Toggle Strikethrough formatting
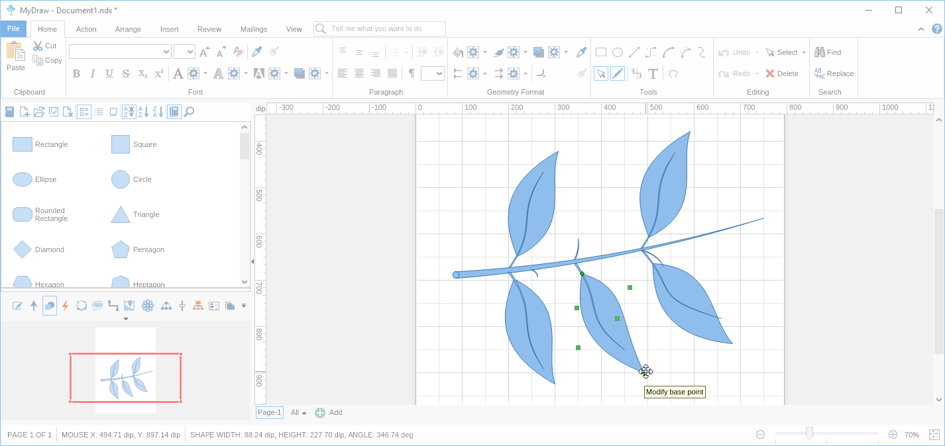 (126, 73)
